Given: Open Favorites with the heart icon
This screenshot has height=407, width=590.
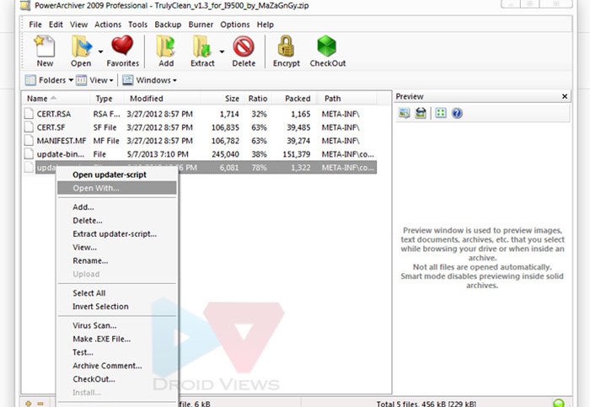Looking at the screenshot, I should pos(122,46).
